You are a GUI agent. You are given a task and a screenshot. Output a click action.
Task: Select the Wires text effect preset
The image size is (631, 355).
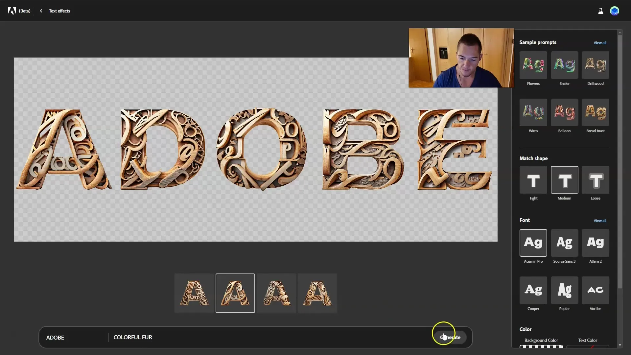(533, 112)
